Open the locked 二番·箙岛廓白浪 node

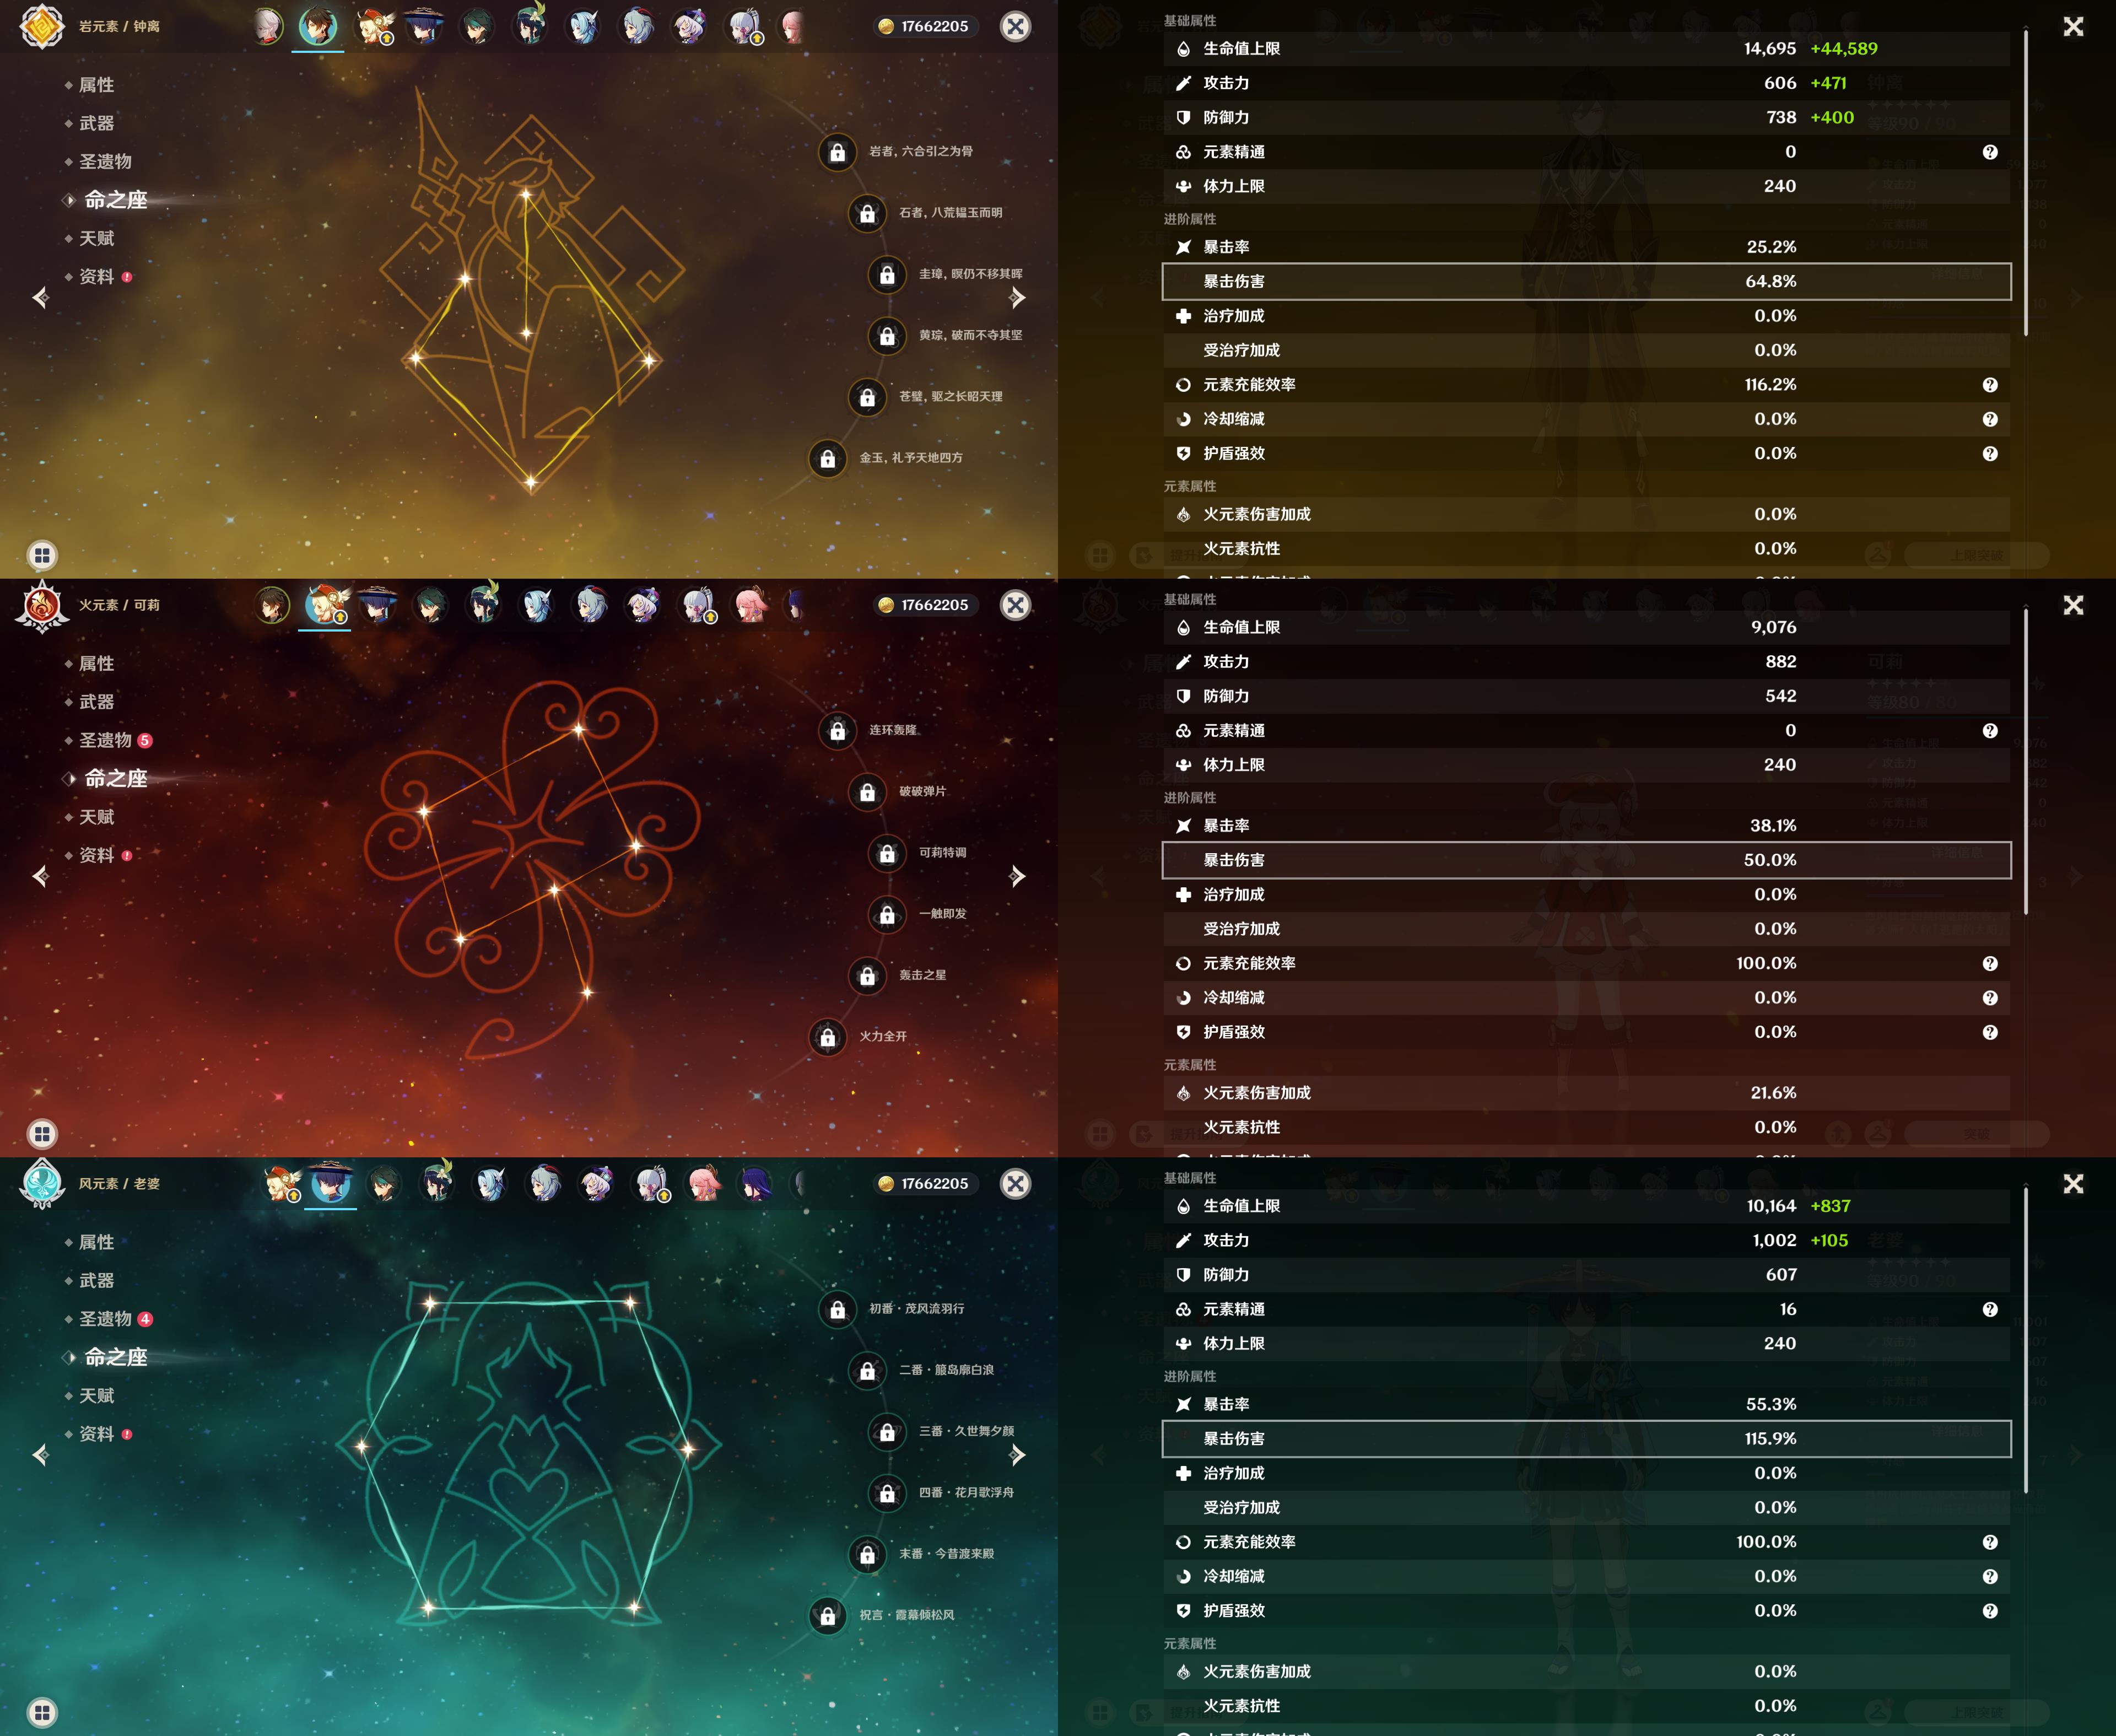(867, 1371)
